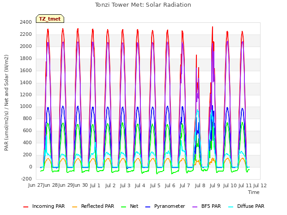Viewport: 287px width, 215px height.
Task: Click the green Net legend swatch
Action: click(x=124, y=207)
